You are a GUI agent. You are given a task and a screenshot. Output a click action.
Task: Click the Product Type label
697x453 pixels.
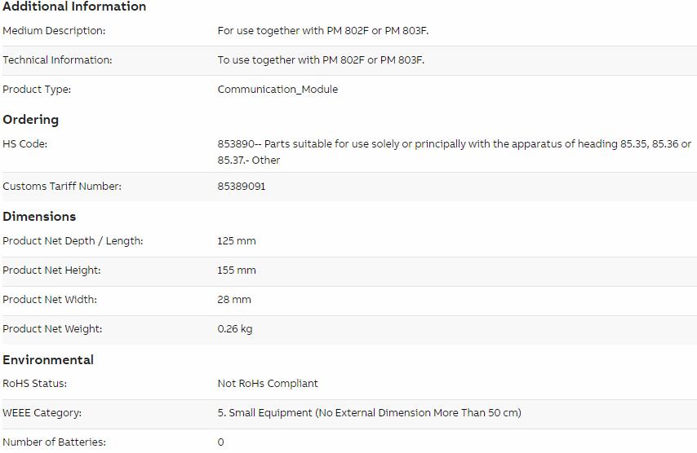click(x=37, y=89)
